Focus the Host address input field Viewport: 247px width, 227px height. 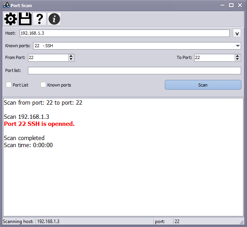click(124, 33)
